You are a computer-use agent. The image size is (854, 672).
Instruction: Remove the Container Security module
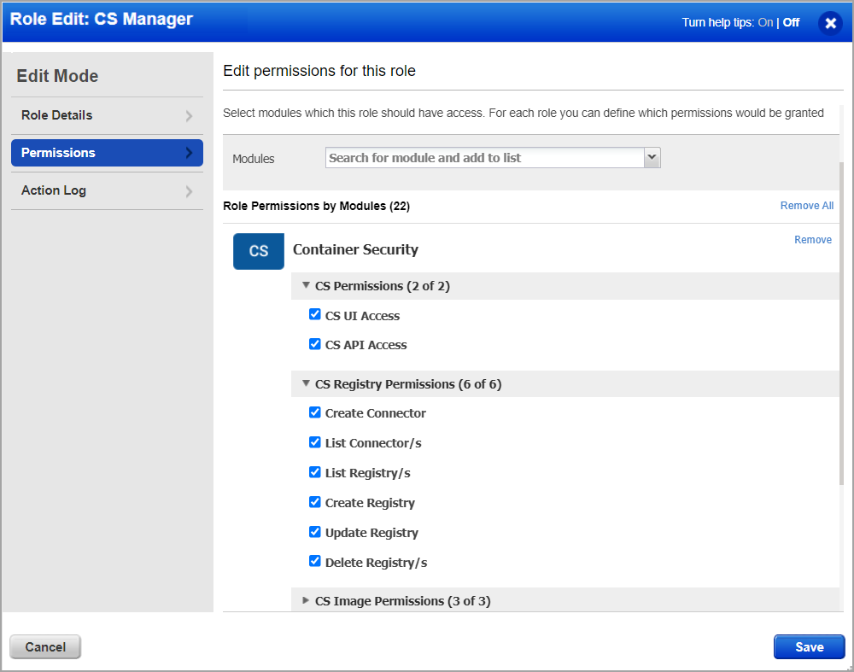pyautogui.click(x=812, y=239)
